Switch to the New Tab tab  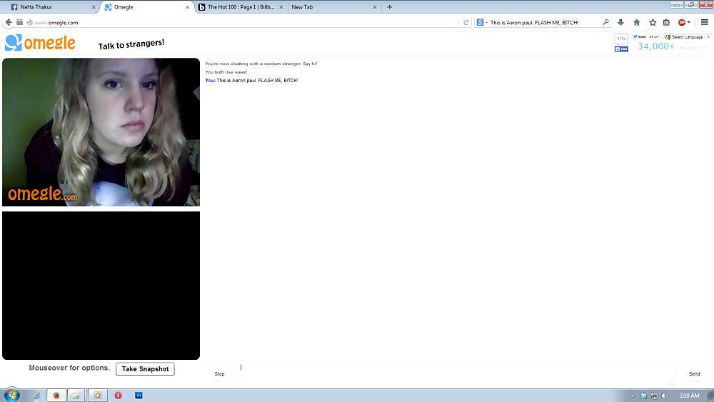point(333,7)
